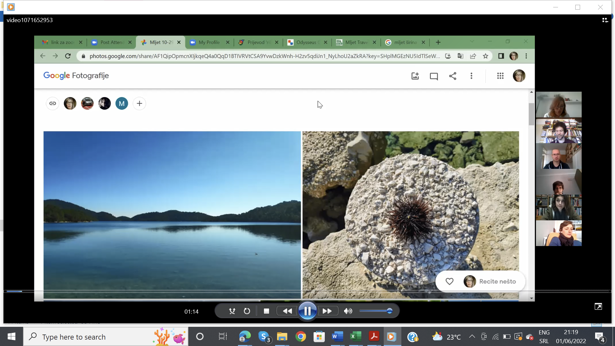This screenshot has width=615, height=346.
Task: Click the Recite nešto comment field
Action: click(497, 282)
